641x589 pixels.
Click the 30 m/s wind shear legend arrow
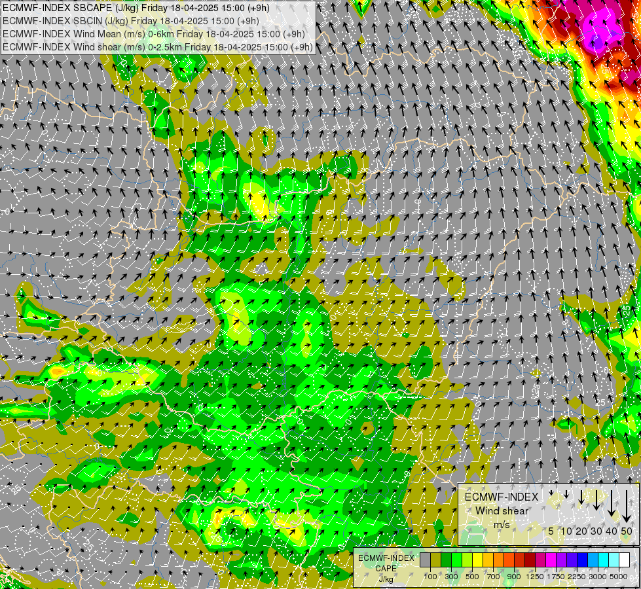[596, 500]
